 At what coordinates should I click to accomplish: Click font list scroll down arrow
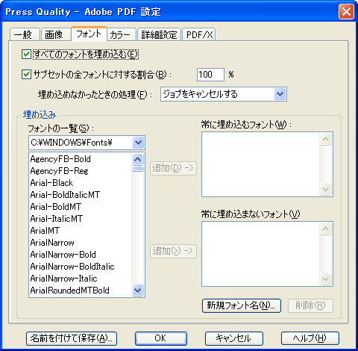pos(137,291)
